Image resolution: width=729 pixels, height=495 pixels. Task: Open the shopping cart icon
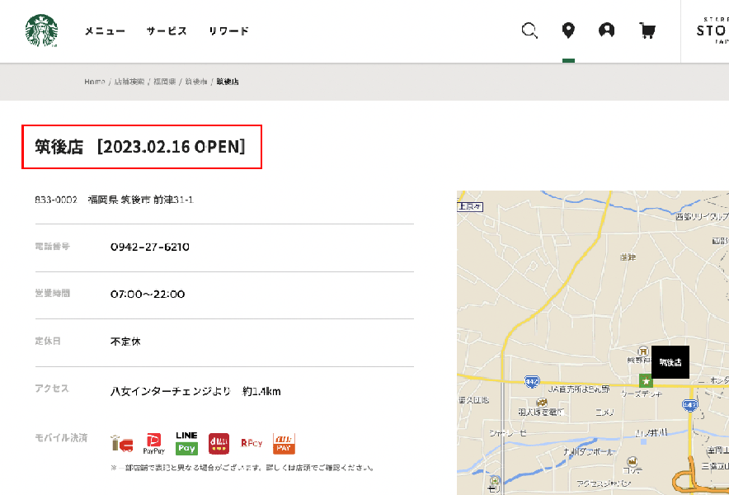(x=647, y=31)
